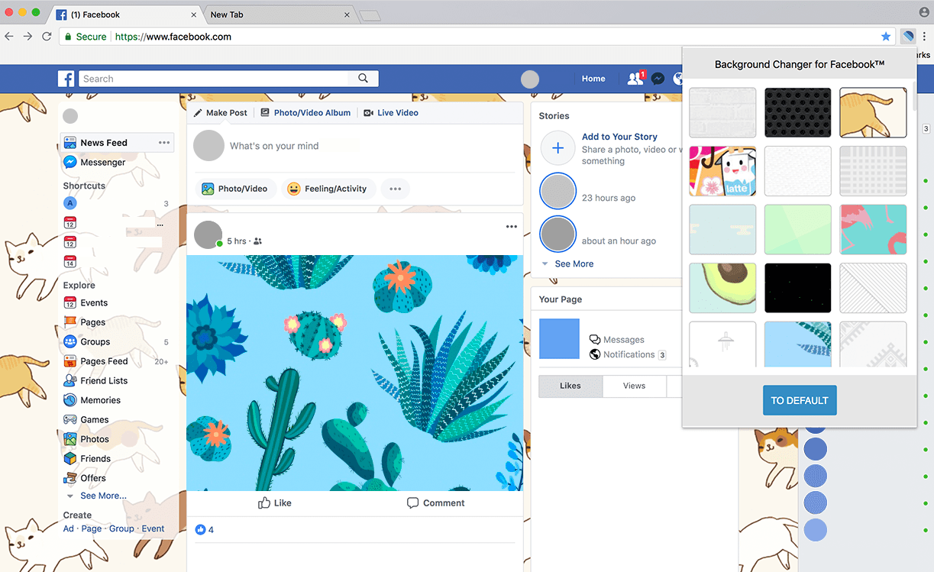Click the Facebook logo
The width and height of the screenshot is (934, 572).
pyautogui.click(x=66, y=78)
